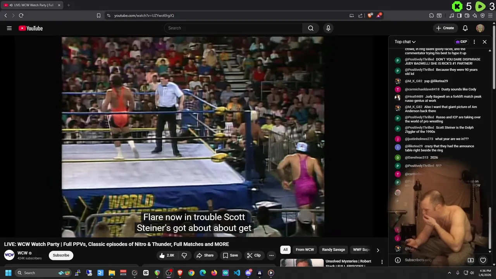The height and width of the screenshot is (279, 496).
Task: Open YouTube notifications bell
Action: [x=465, y=28]
